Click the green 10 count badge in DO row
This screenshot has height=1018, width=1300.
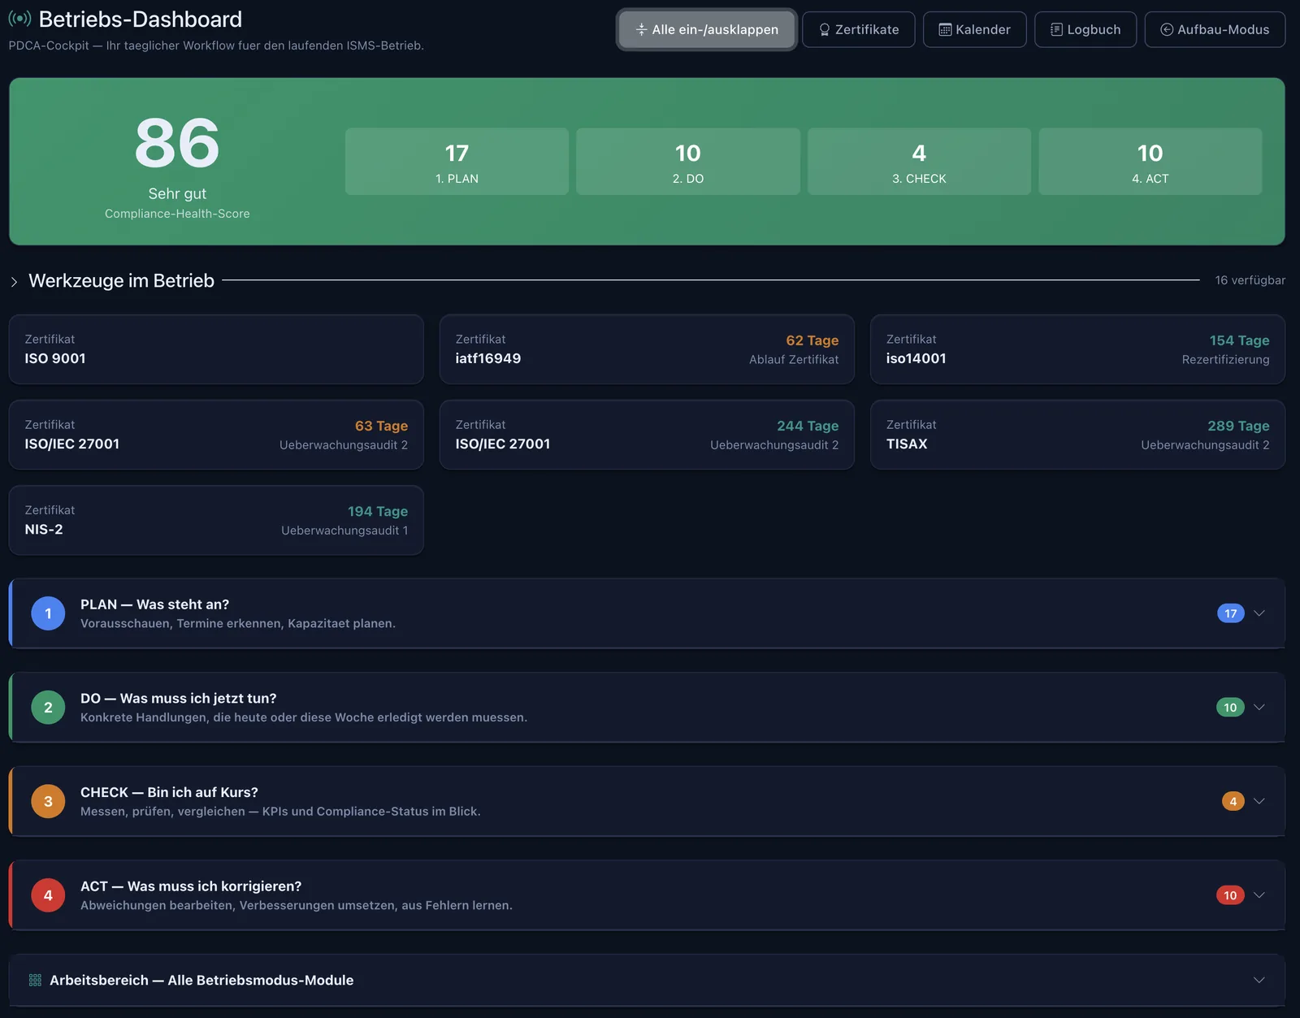[x=1230, y=708]
